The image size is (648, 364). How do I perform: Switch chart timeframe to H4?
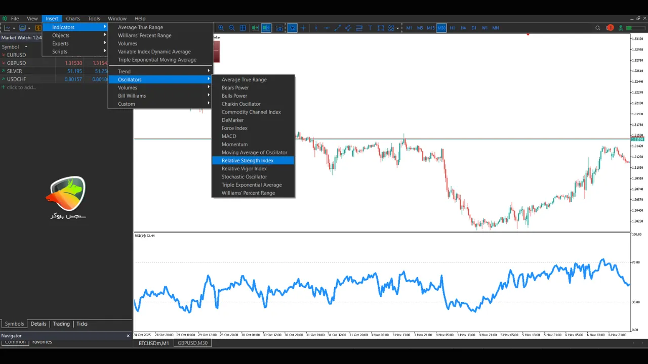pos(463,28)
